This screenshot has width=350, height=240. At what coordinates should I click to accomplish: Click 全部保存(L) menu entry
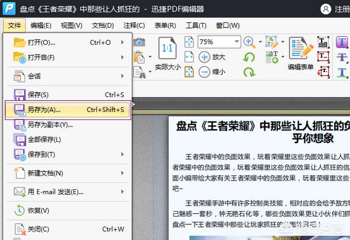pyautogui.click(x=68, y=140)
